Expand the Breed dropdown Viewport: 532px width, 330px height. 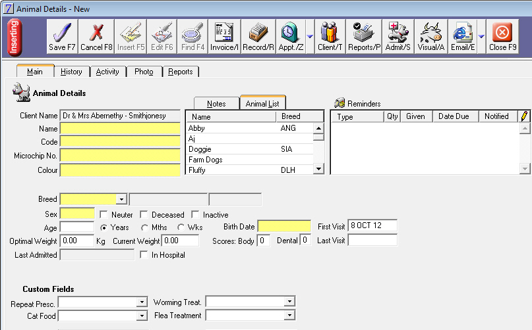(x=121, y=199)
